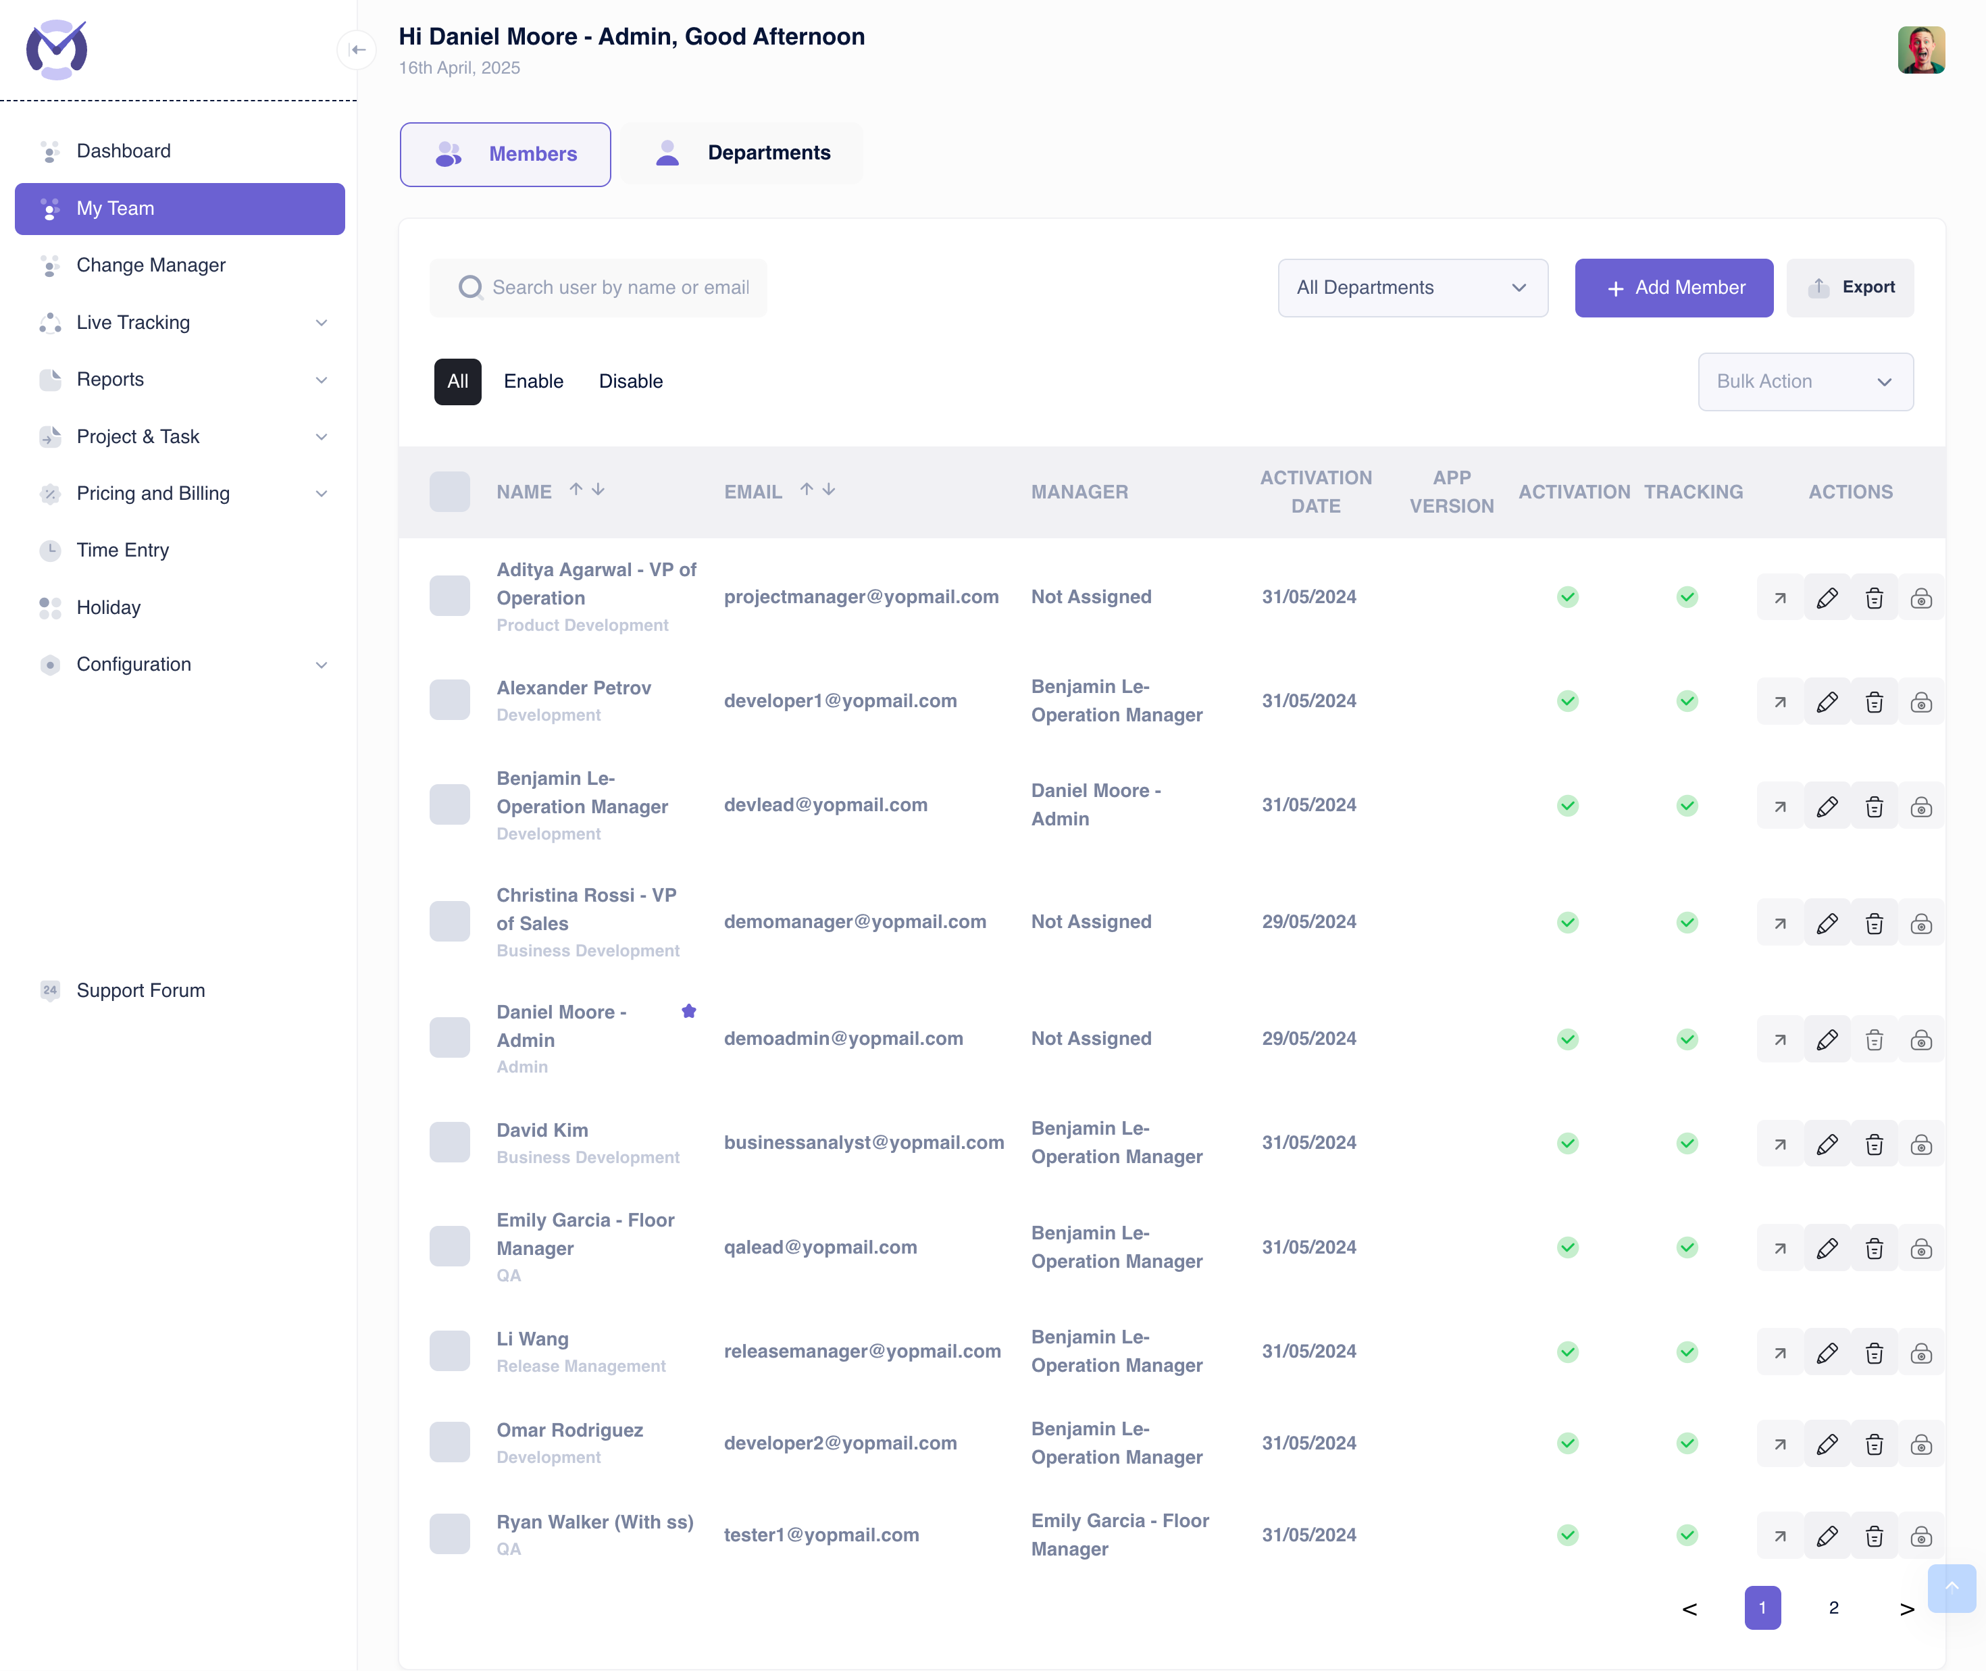Click the search user by name field
Image resolution: width=1986 pixels, height=1671 pixels.
[598, 287]
